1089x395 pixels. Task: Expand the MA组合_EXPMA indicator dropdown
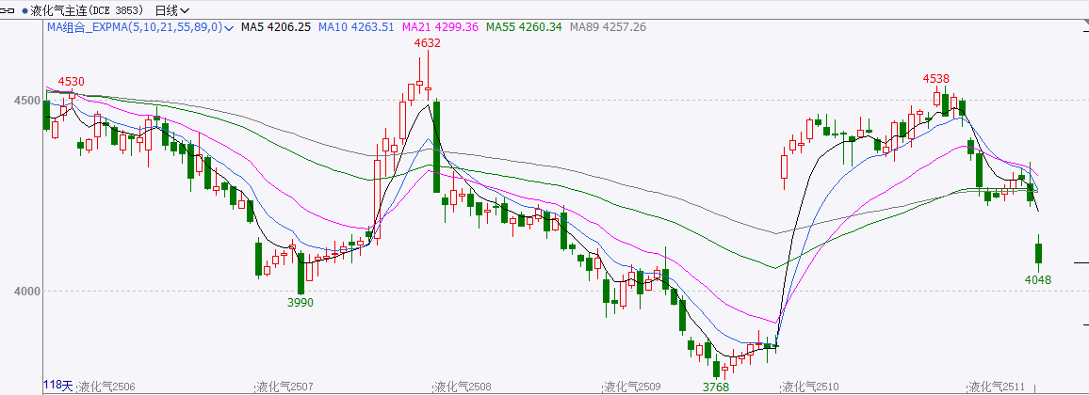229,27
